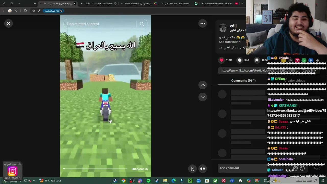Click the Instagram overlay icon
327x184 pixels.
click(x=12, y=171)
